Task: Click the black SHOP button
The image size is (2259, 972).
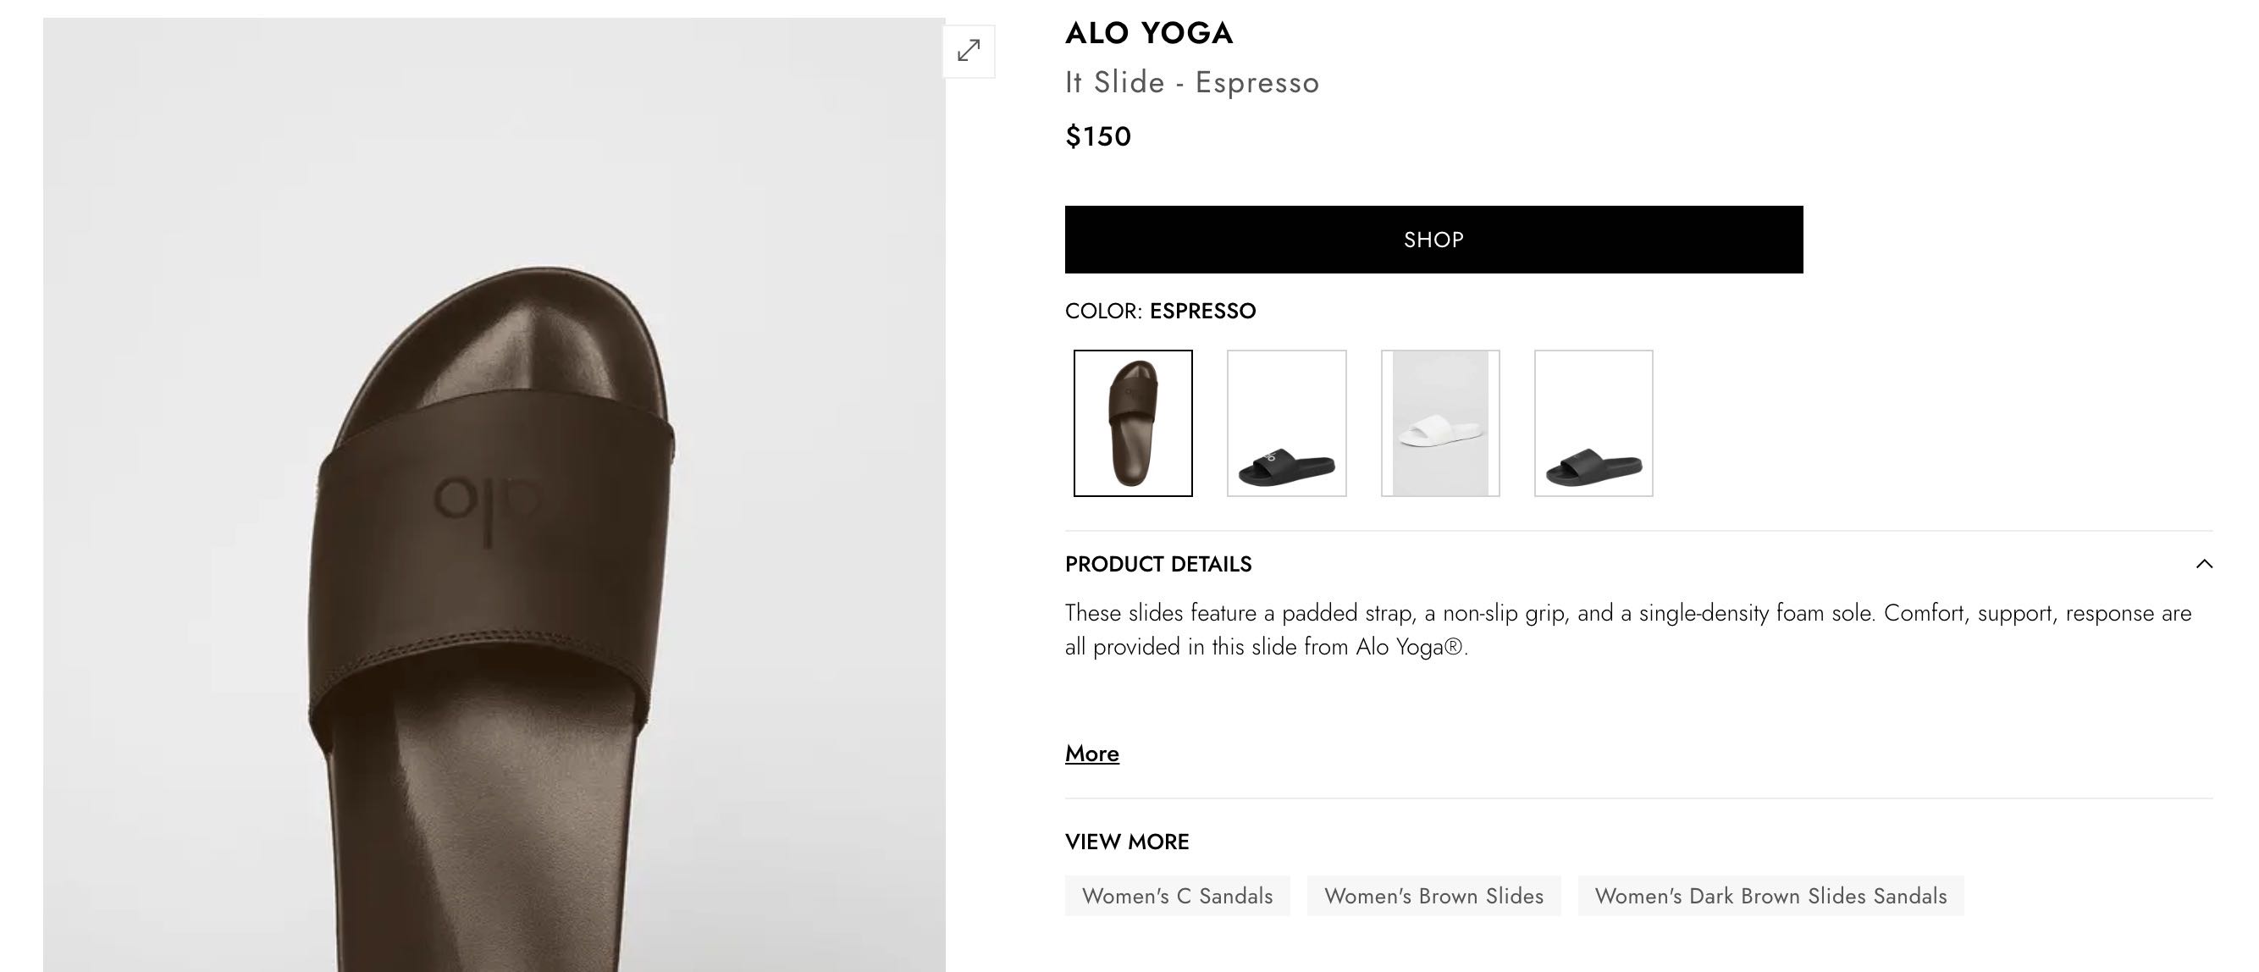Action: coord(1433,240)
